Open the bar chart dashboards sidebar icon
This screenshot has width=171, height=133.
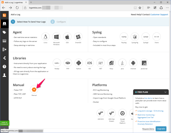[4, 41]
